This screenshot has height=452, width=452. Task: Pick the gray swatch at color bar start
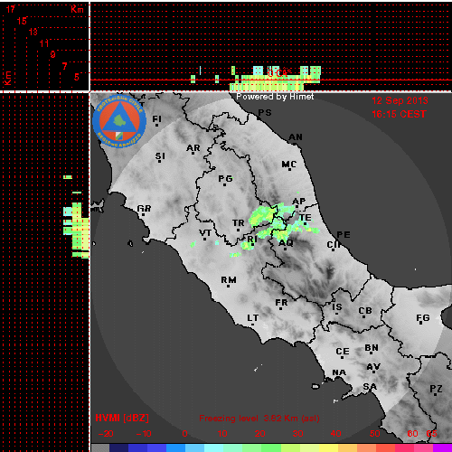pyautogui.click(x=100, y=447)
